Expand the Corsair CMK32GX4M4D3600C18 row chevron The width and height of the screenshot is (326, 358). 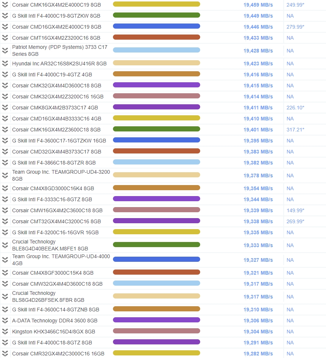5,86
